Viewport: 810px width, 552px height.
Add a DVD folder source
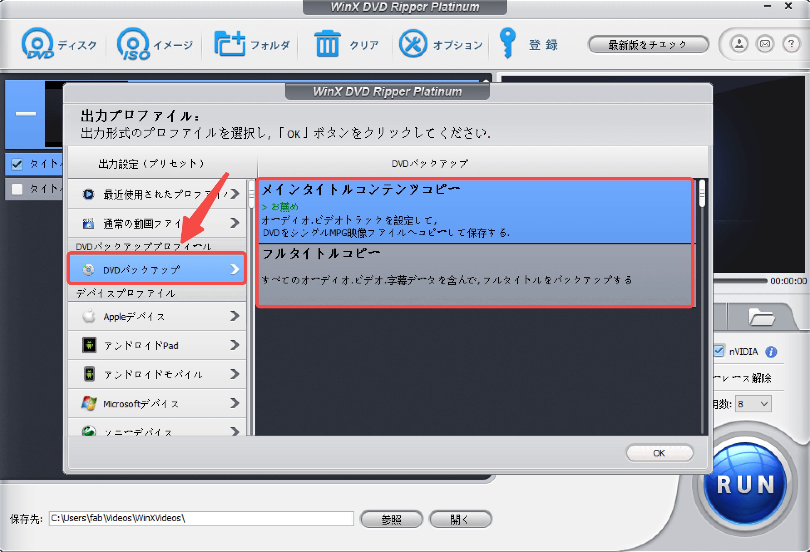[252, 44]
